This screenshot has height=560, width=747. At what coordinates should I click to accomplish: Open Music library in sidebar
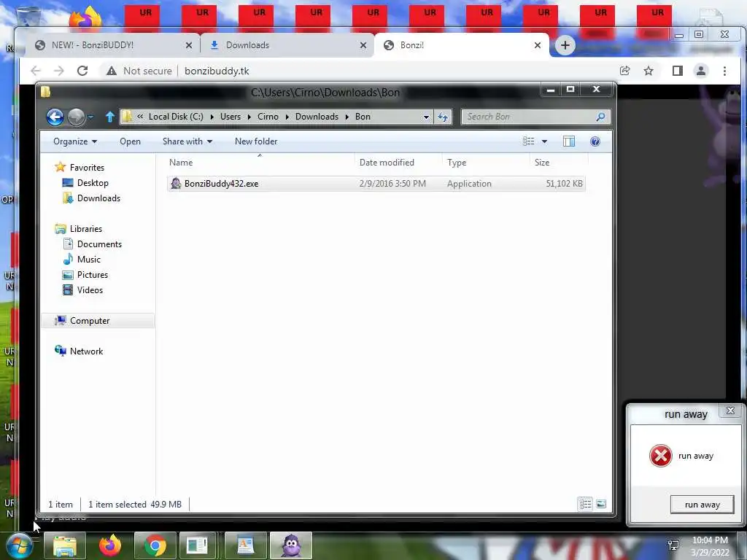[82, 259]
